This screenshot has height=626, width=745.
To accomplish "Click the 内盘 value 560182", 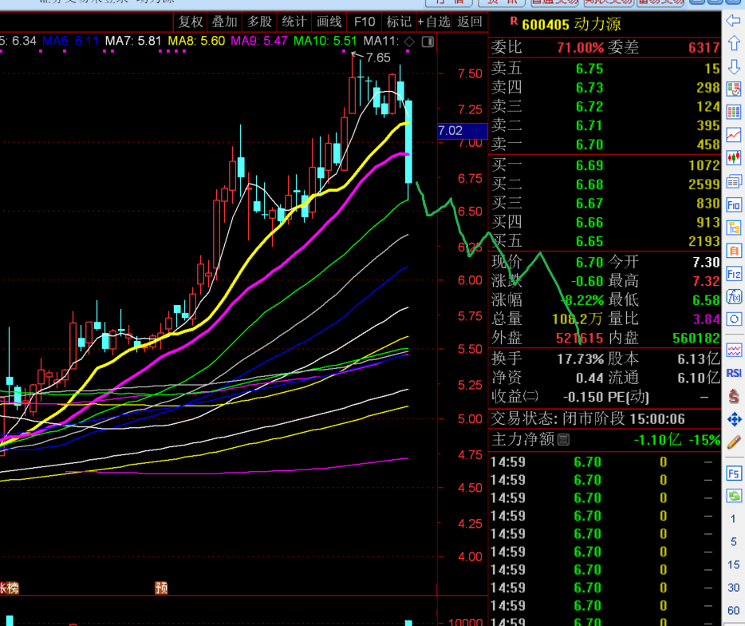I will 696,339.
